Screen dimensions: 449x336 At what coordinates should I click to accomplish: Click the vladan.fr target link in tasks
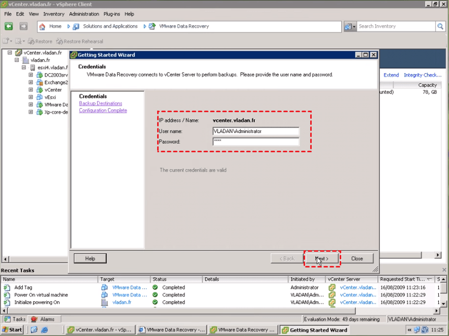coord(122,303)
